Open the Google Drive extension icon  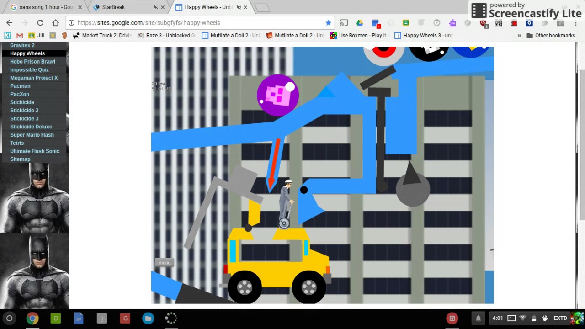pyautogui.click(x=360, y=22)
